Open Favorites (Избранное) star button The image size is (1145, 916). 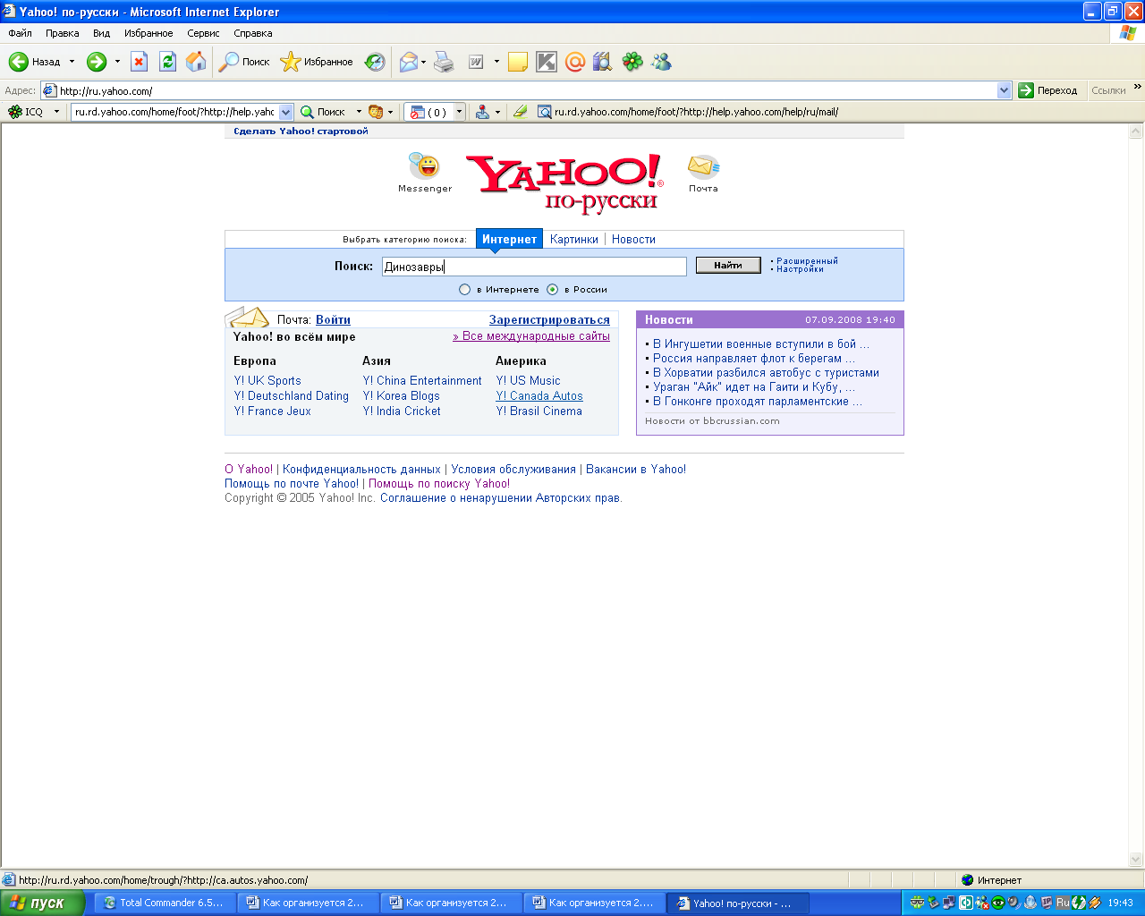click(x=317, y=62)
